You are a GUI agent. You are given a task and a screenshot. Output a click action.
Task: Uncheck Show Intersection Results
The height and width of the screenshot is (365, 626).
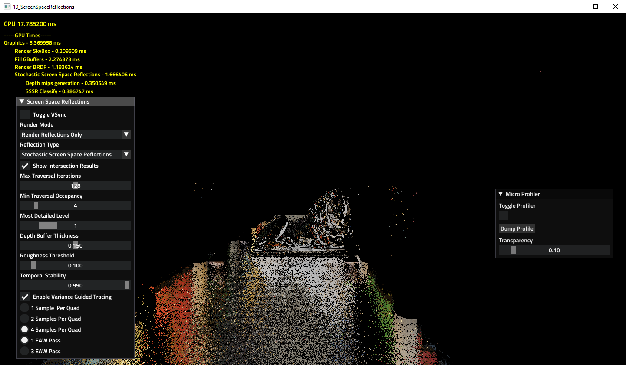(24, 166)
